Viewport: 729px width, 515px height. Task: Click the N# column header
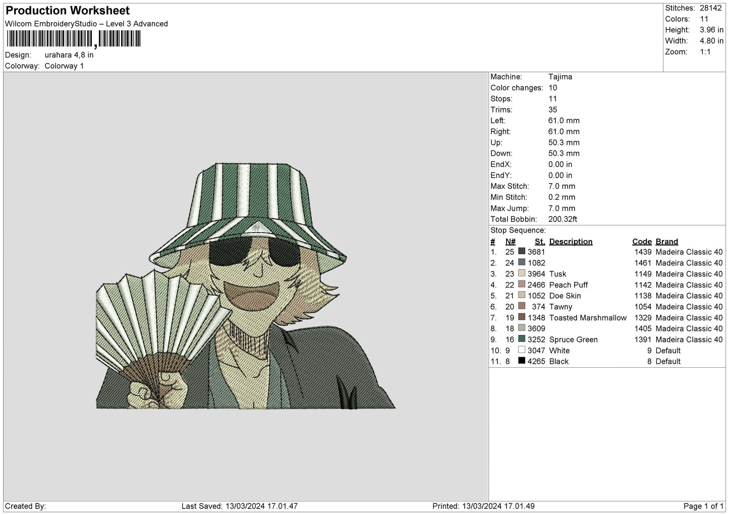pos(510,242)
